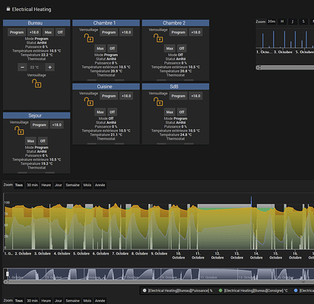Turn Sejour heating Off
314x304 pixels.
click(x=43, y=141)
